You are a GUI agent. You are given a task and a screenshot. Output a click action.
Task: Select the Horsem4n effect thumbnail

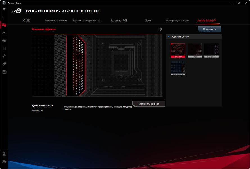click(x=178, y=50)
